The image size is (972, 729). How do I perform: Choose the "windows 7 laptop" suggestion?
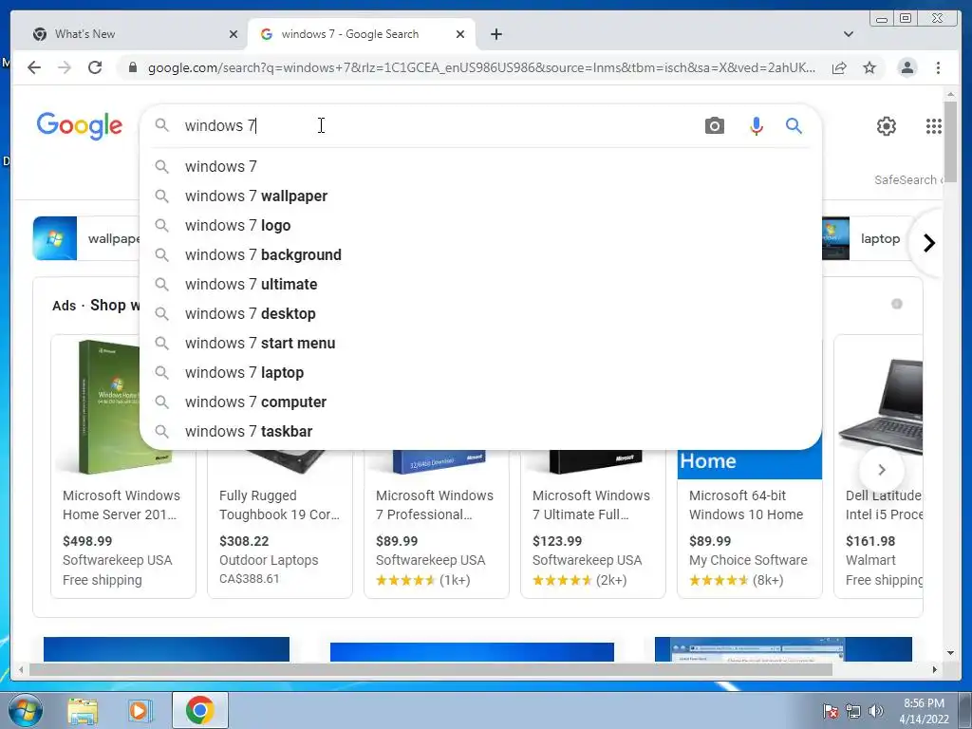point(481,372)
